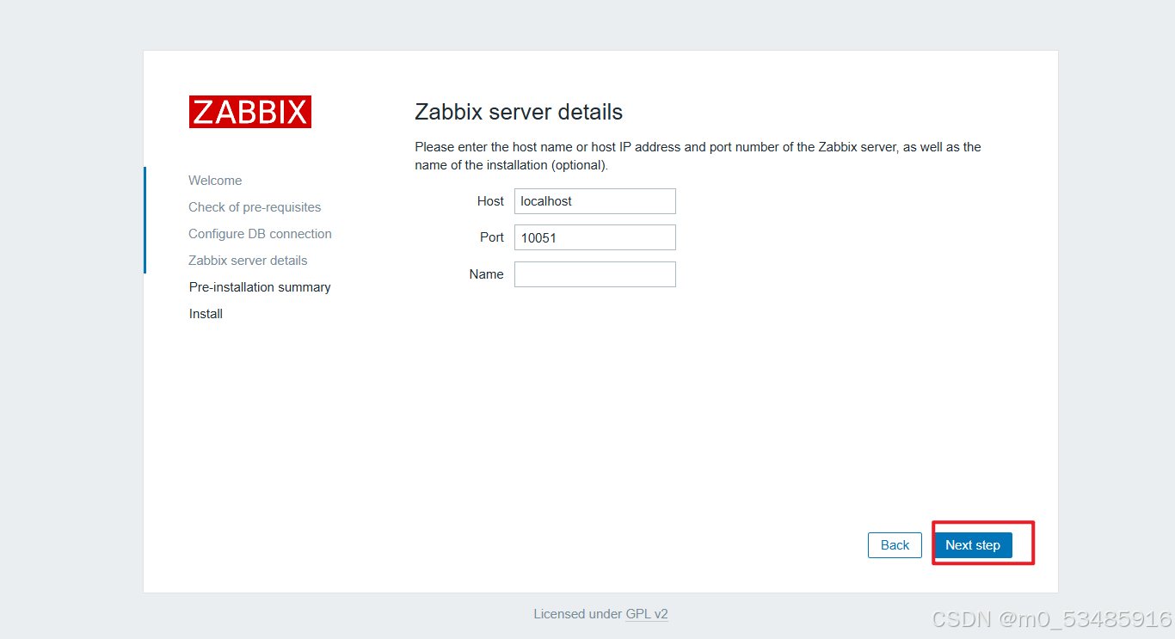This screenshot has width=1175, height=639.
Task: Click the Zabbix server details heading
Action: [x=518, y=112]
